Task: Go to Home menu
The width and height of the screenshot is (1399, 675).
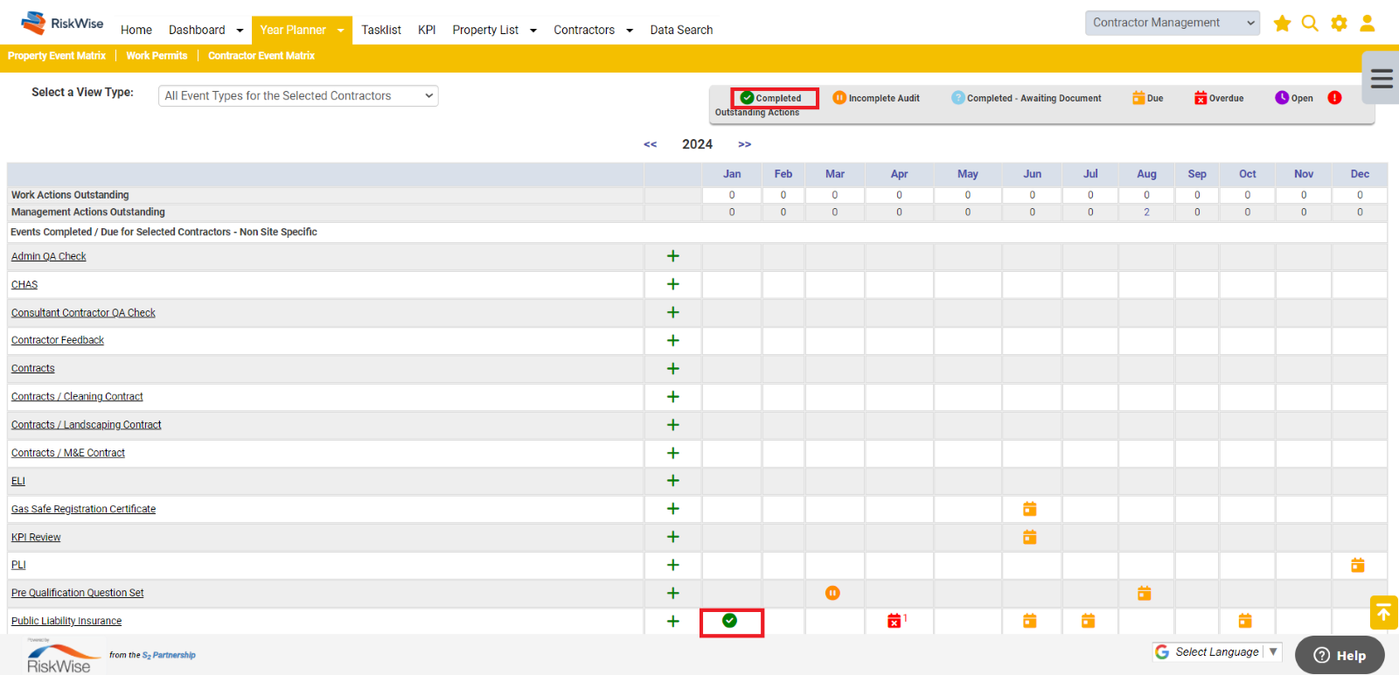Action: [136, 30]
